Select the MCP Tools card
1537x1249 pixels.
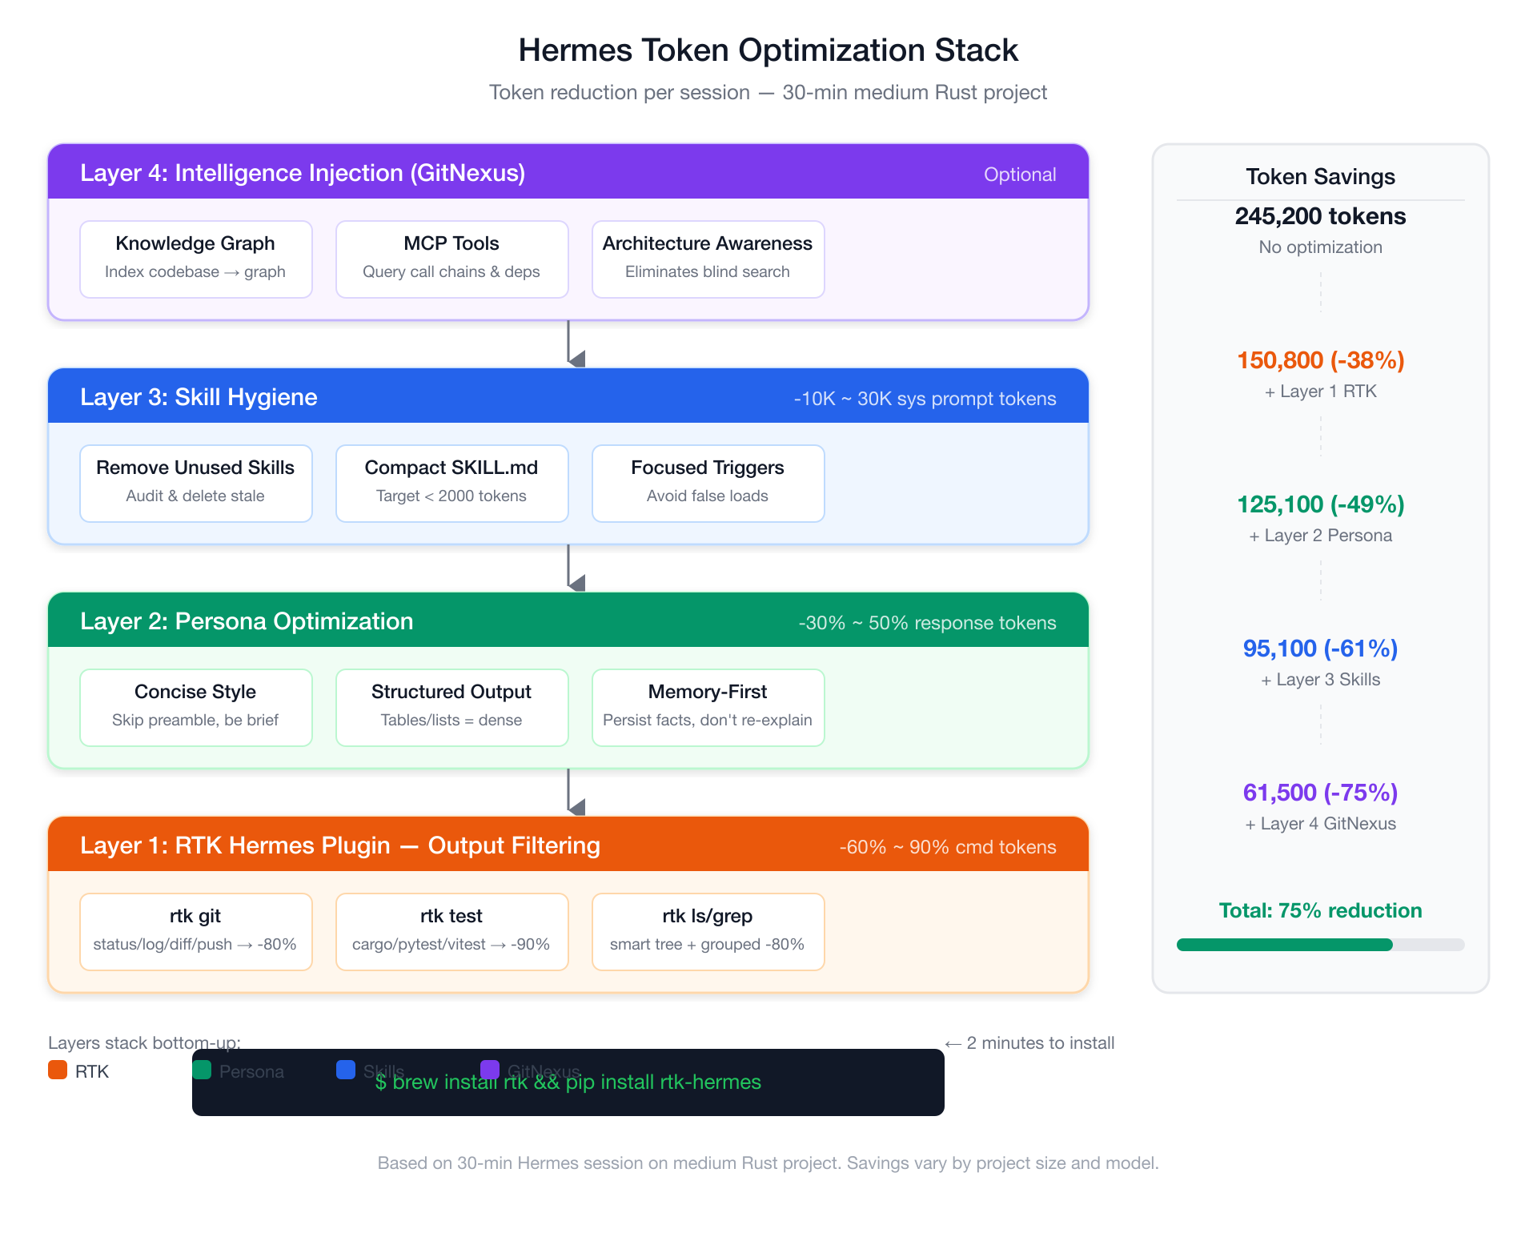[451, 259]
